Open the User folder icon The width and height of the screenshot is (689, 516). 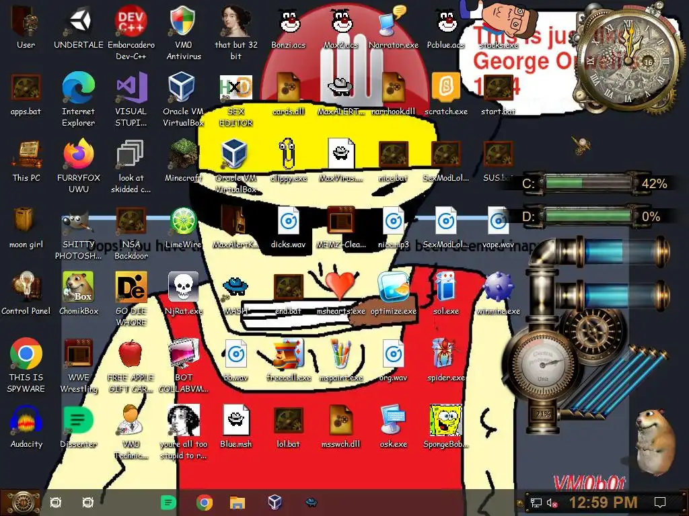tap(25, 22)
